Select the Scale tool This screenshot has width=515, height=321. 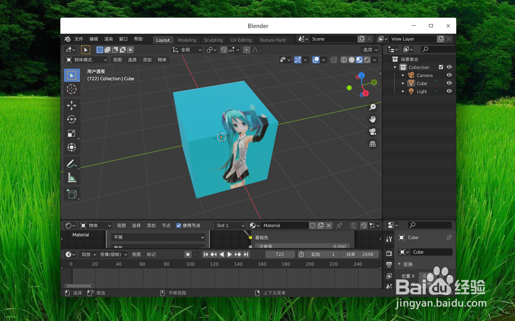(x=72, y=133)
